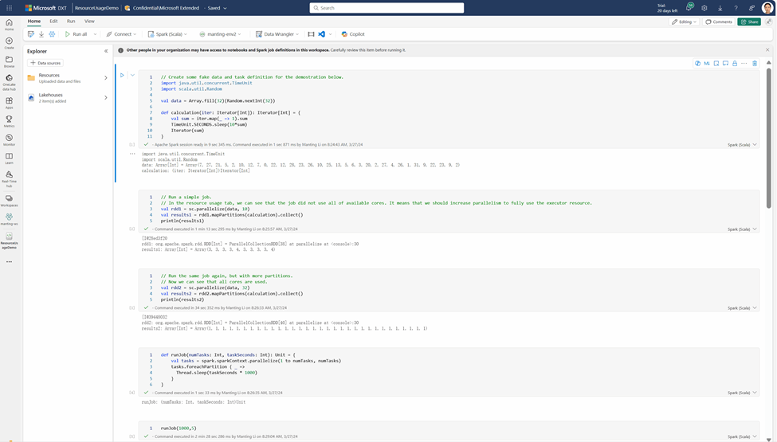The image size is (777, 442).
Task: Open the app launcher waffle menu
Action: 9,8
